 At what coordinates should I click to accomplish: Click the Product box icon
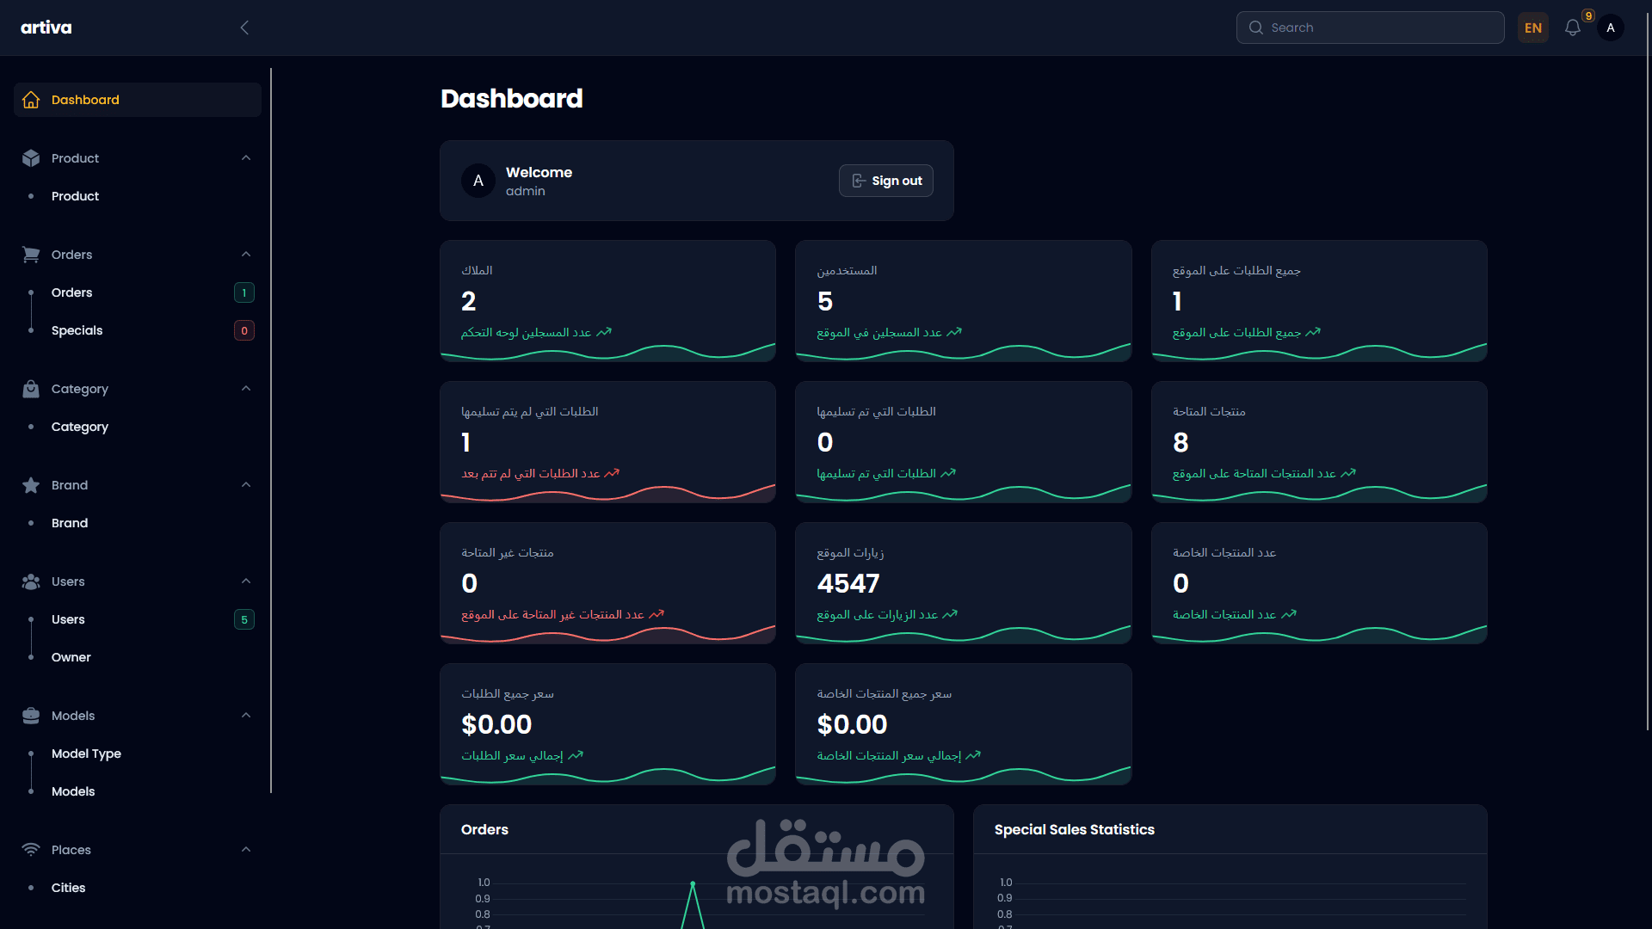tap(31, 158)
